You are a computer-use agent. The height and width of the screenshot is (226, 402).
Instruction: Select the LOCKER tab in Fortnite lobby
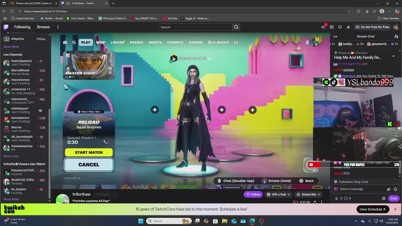pyautogui.click(x=117, y=42)
